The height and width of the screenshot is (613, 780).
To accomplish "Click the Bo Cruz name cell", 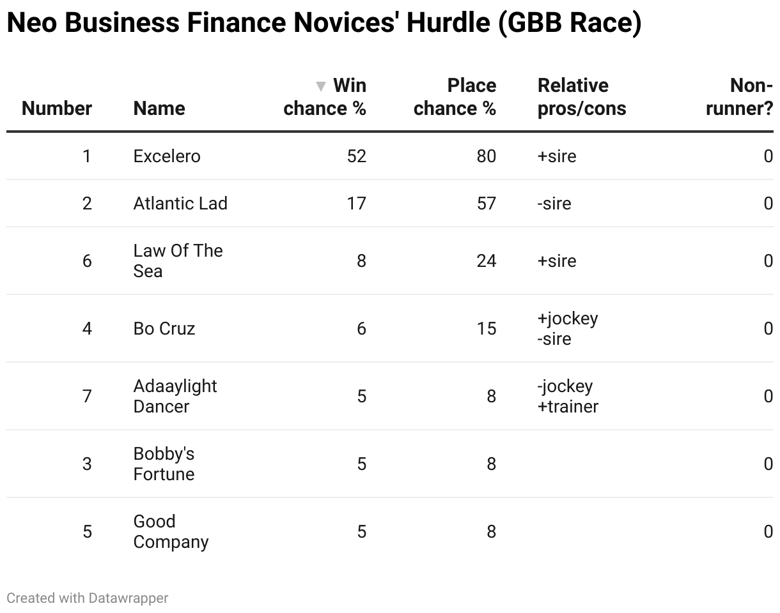I will coord(164,329).
